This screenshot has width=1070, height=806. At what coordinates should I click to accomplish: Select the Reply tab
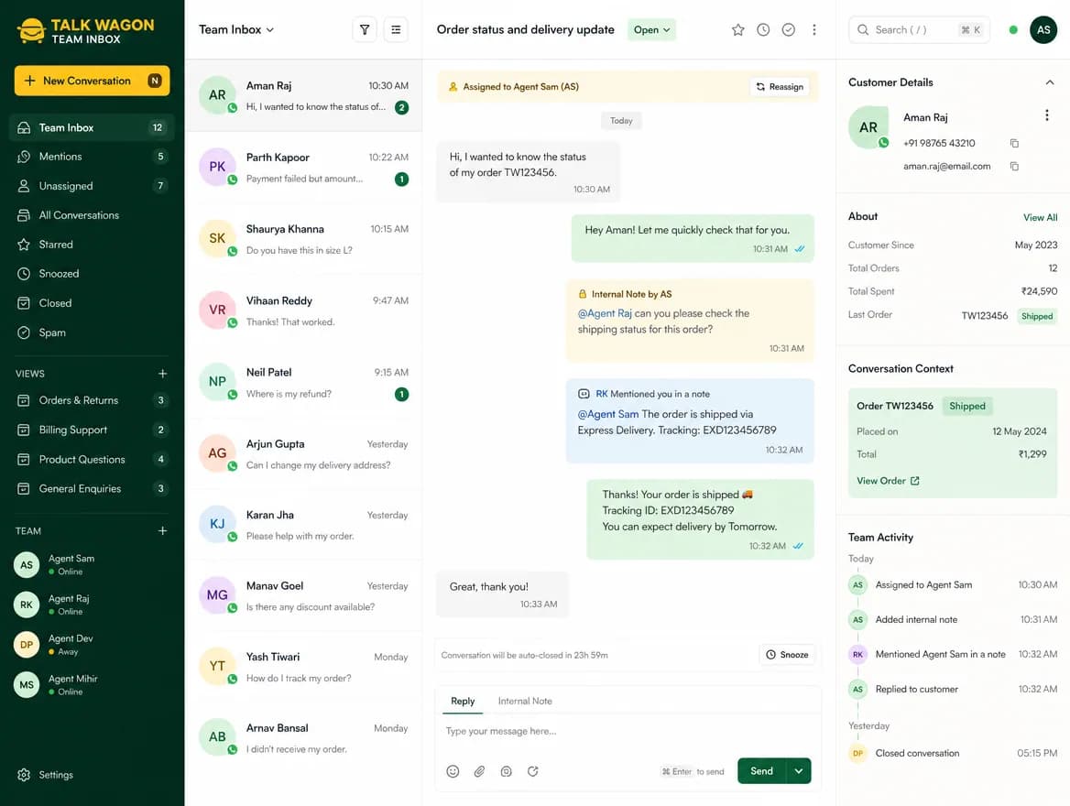(463, 702)
